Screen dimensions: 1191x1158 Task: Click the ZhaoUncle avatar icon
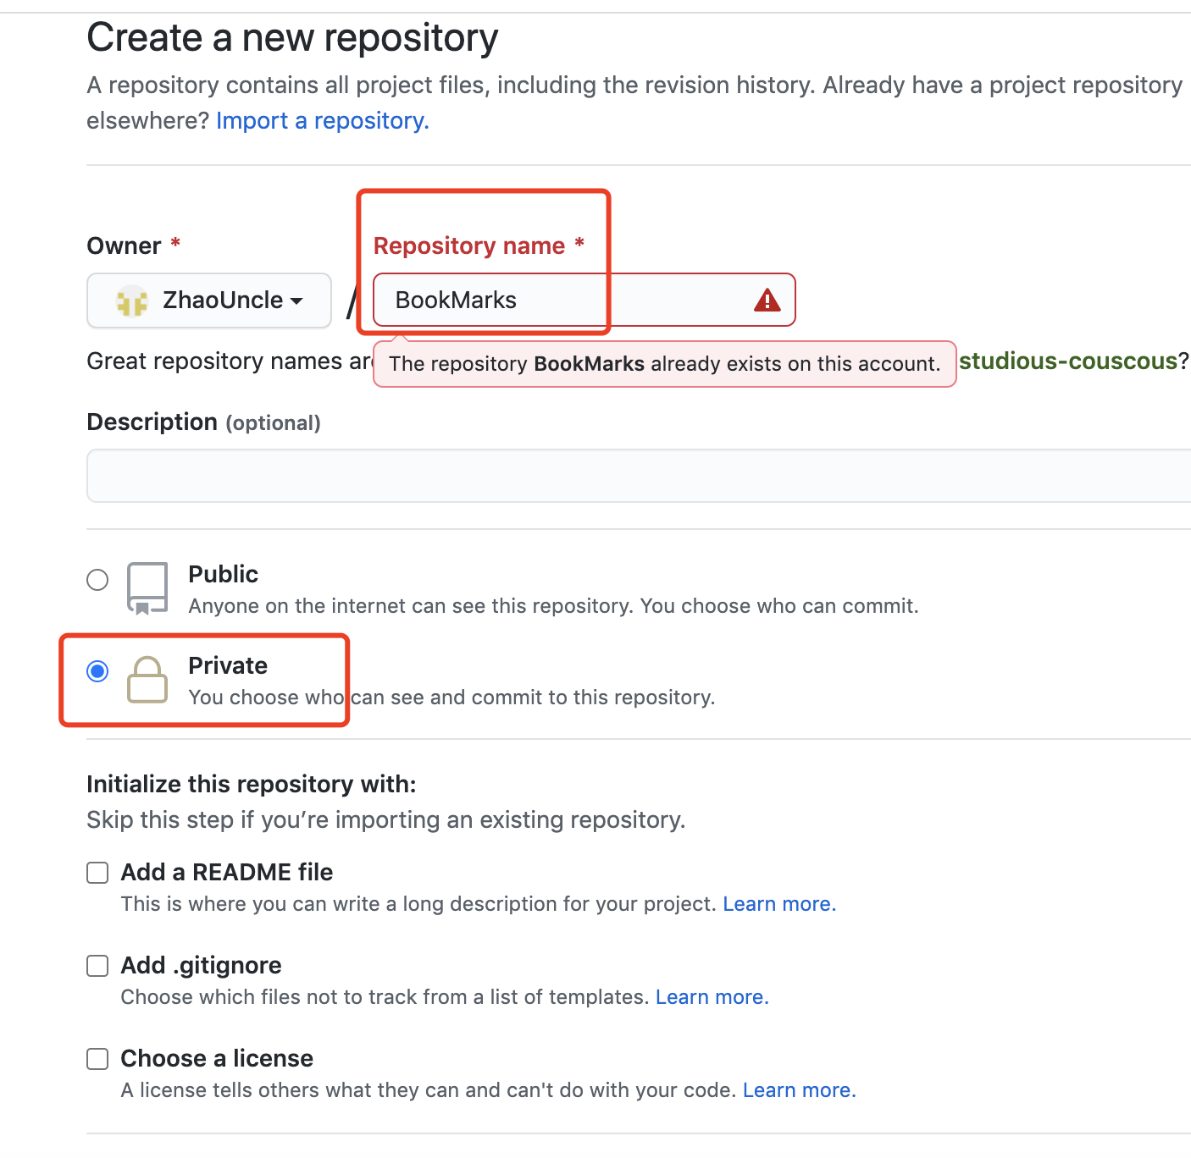[131, 301]
